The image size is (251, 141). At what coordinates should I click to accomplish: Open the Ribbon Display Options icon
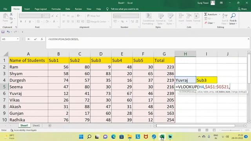coord(221,3)
